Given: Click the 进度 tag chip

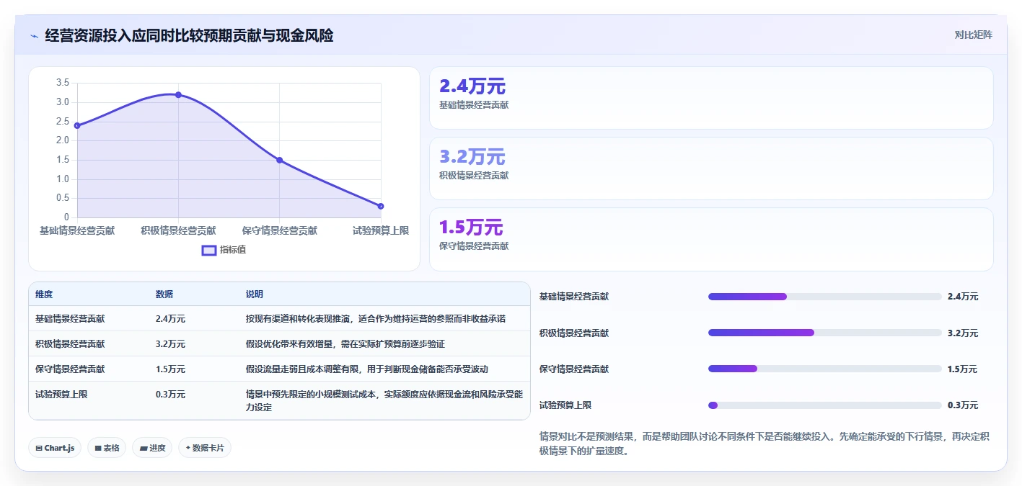Looking at the screenshot, I should click(152, 448).
